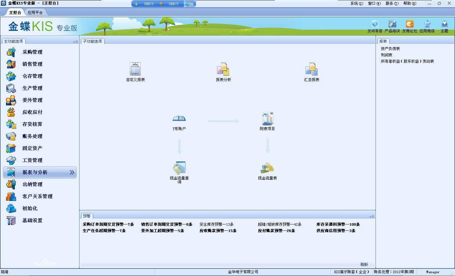Click 产品培训 product training icon

coord(392,24)
